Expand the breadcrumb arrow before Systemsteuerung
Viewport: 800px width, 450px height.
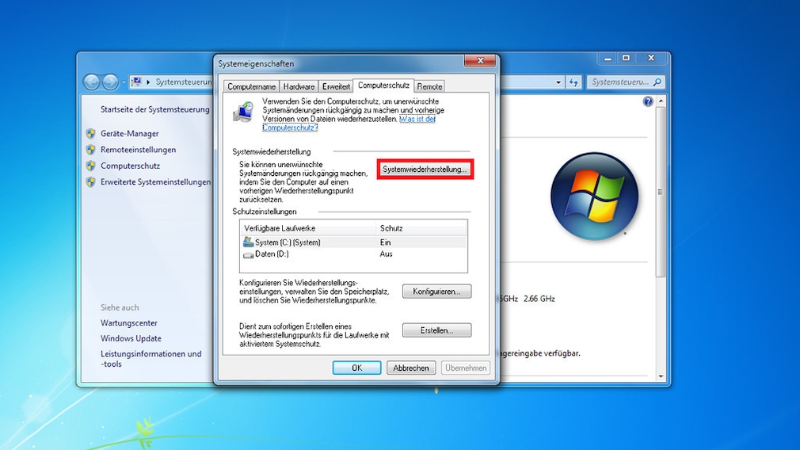click(148, 82)
